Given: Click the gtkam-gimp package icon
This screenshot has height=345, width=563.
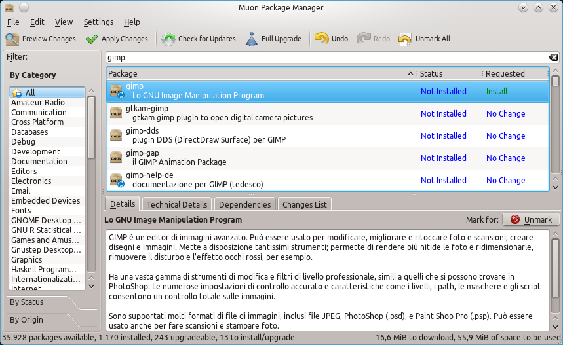Looking at the screenshot, I should [x=116, y=113].
